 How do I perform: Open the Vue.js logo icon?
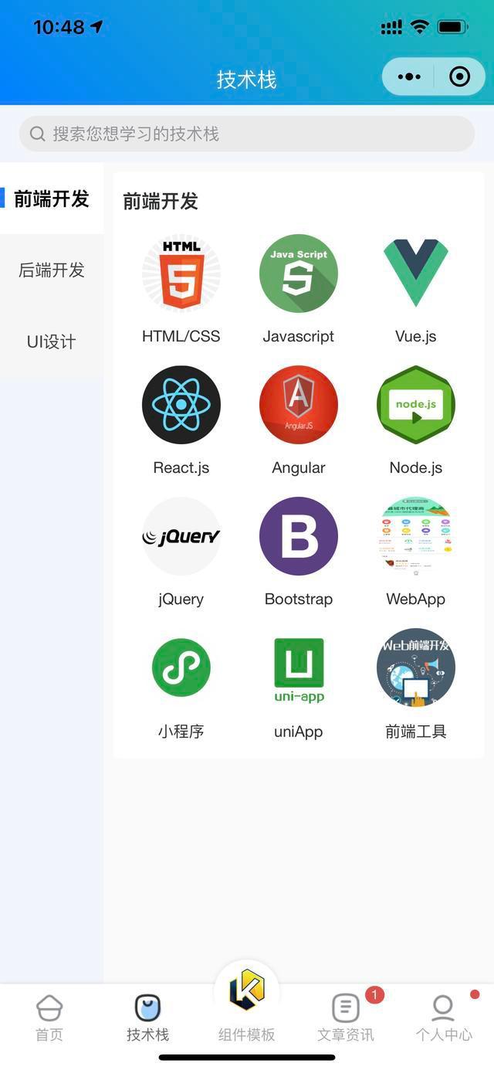click(x=416, y=273)
